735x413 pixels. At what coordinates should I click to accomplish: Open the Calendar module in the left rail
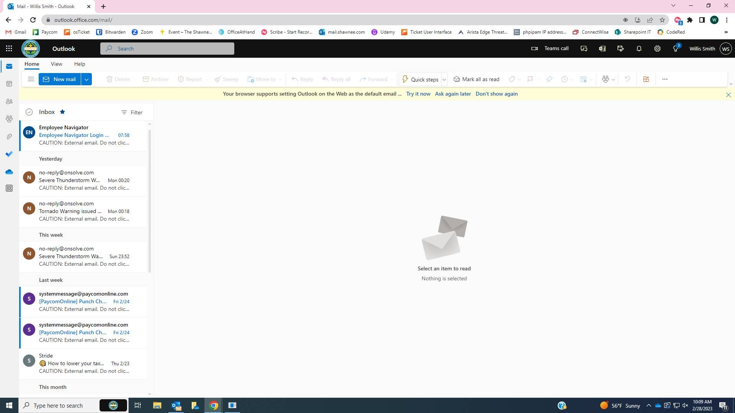(x=9, y=84)
